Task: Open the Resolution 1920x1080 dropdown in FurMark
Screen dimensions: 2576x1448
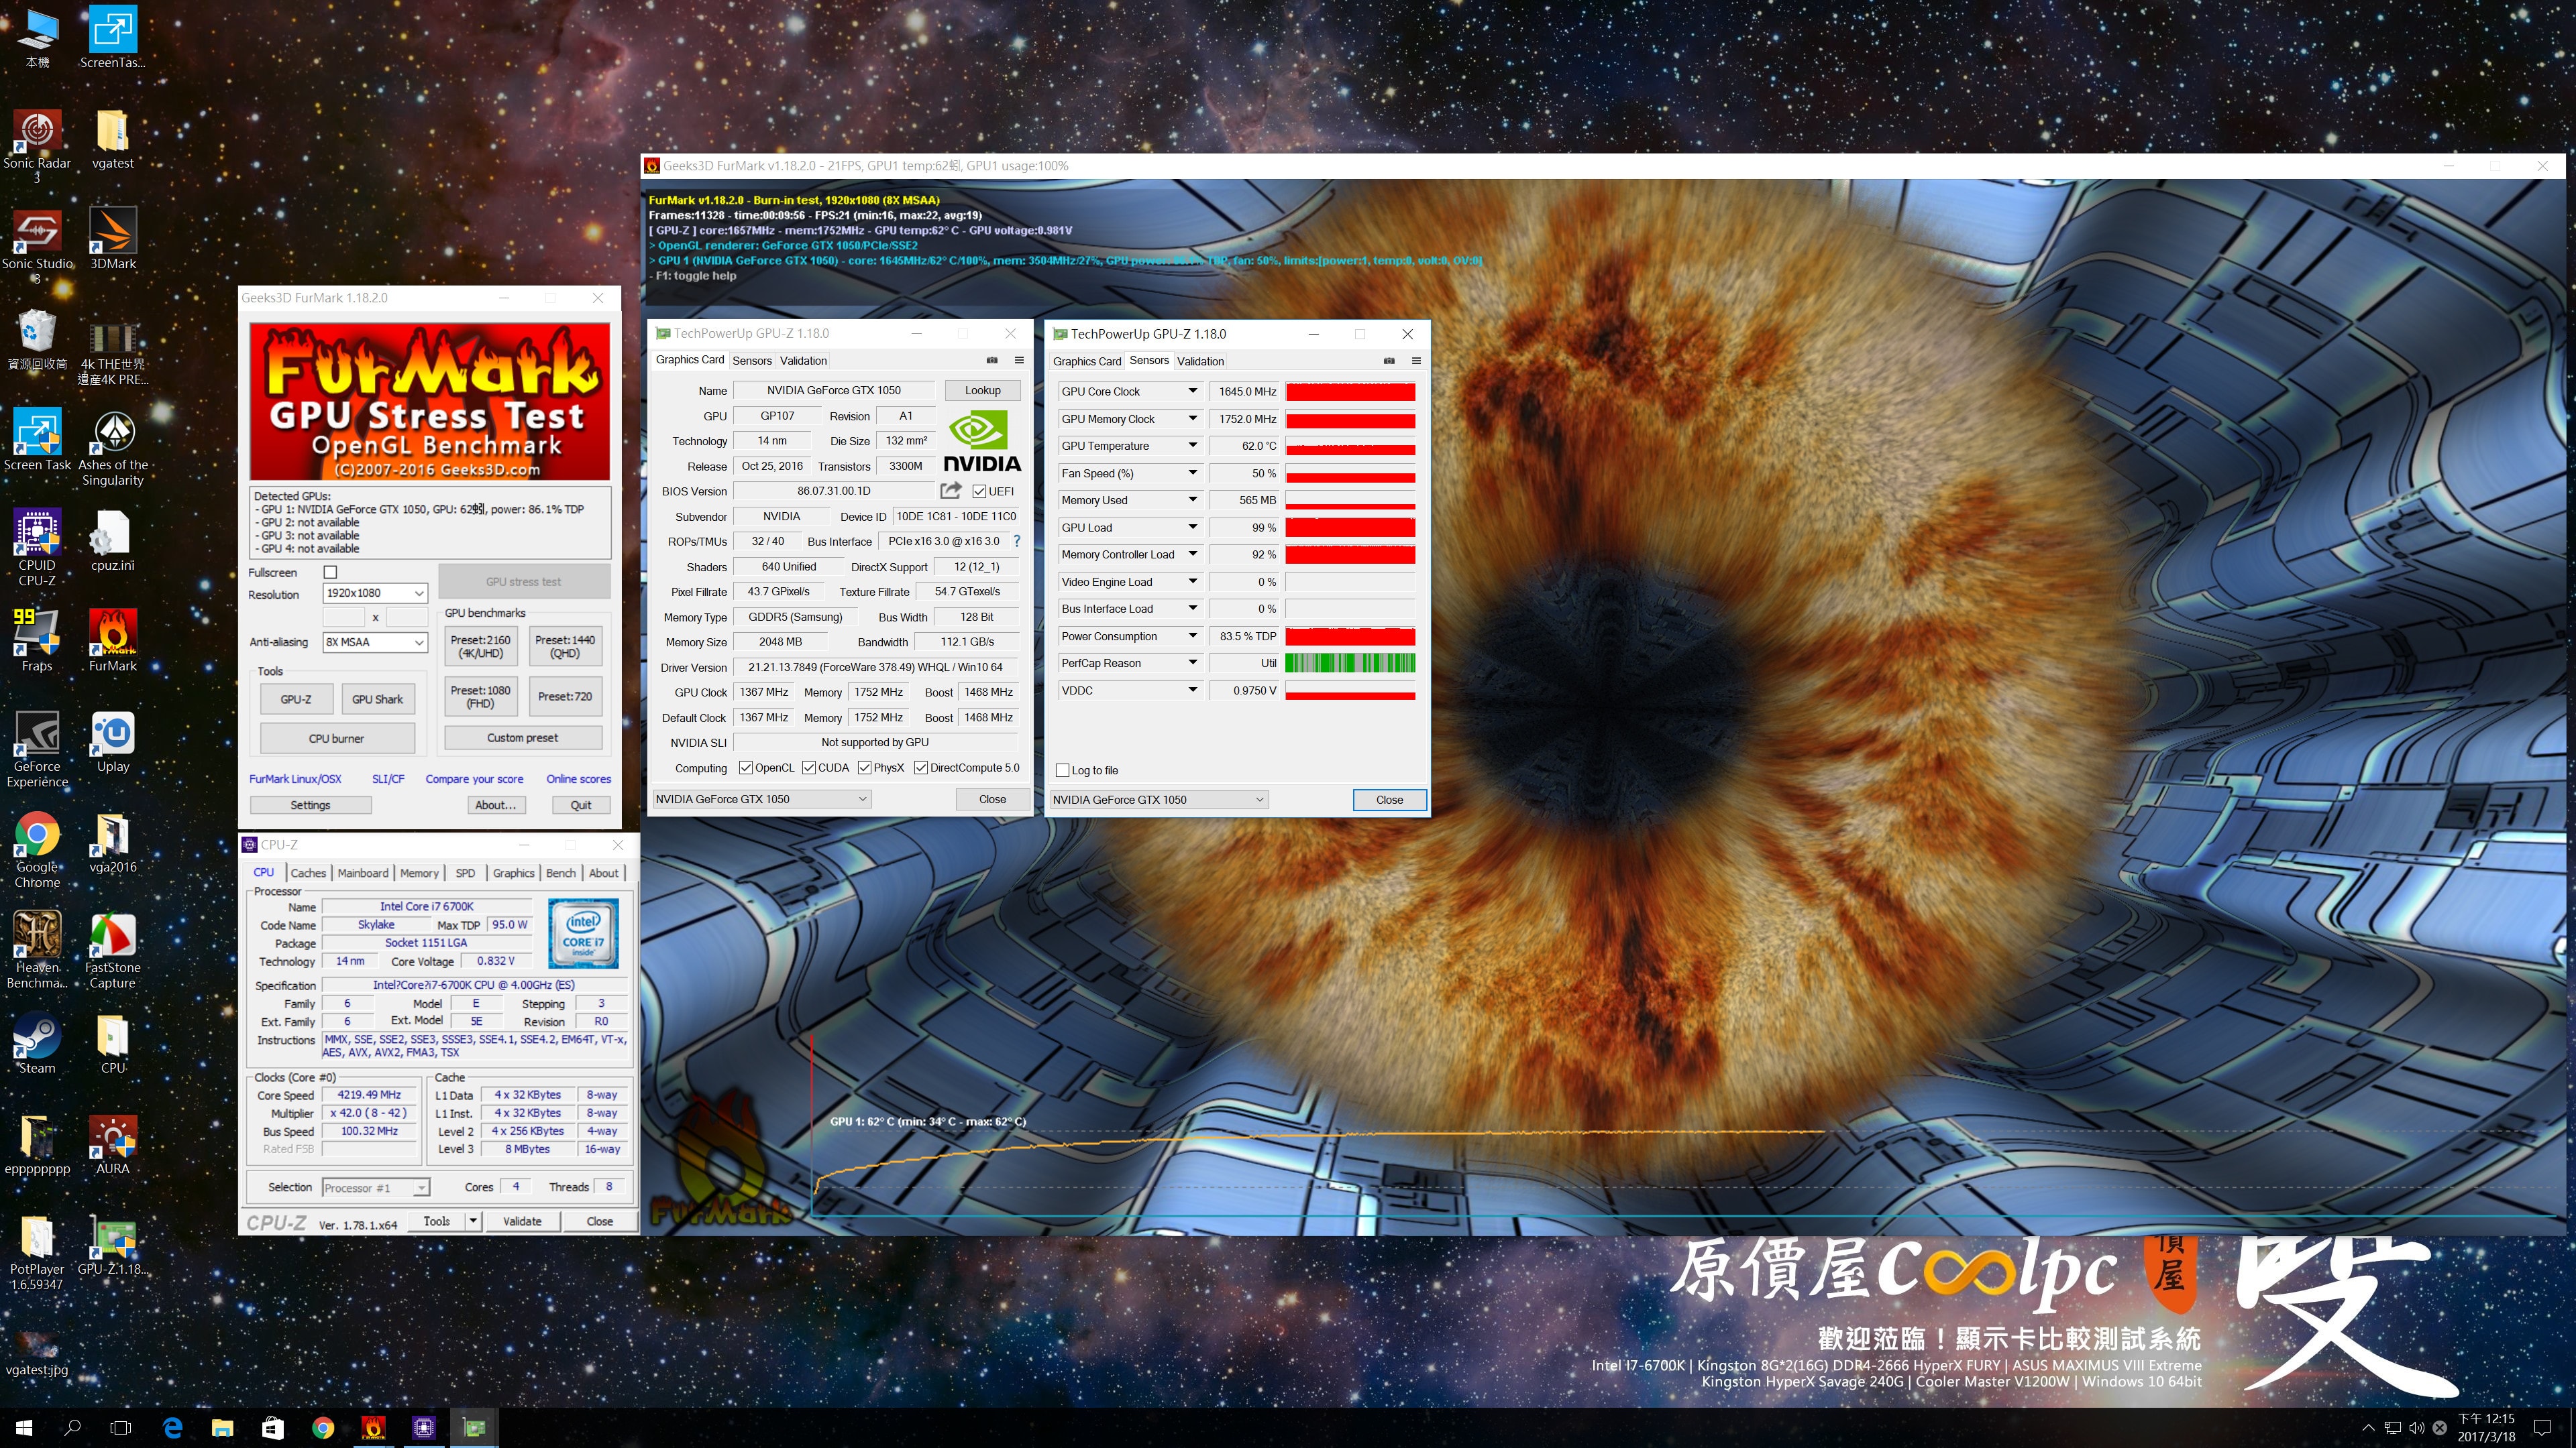Action: (x=375, y=593)
